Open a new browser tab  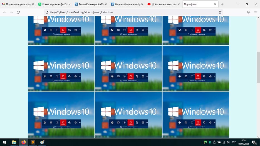[x=222, y=4]
